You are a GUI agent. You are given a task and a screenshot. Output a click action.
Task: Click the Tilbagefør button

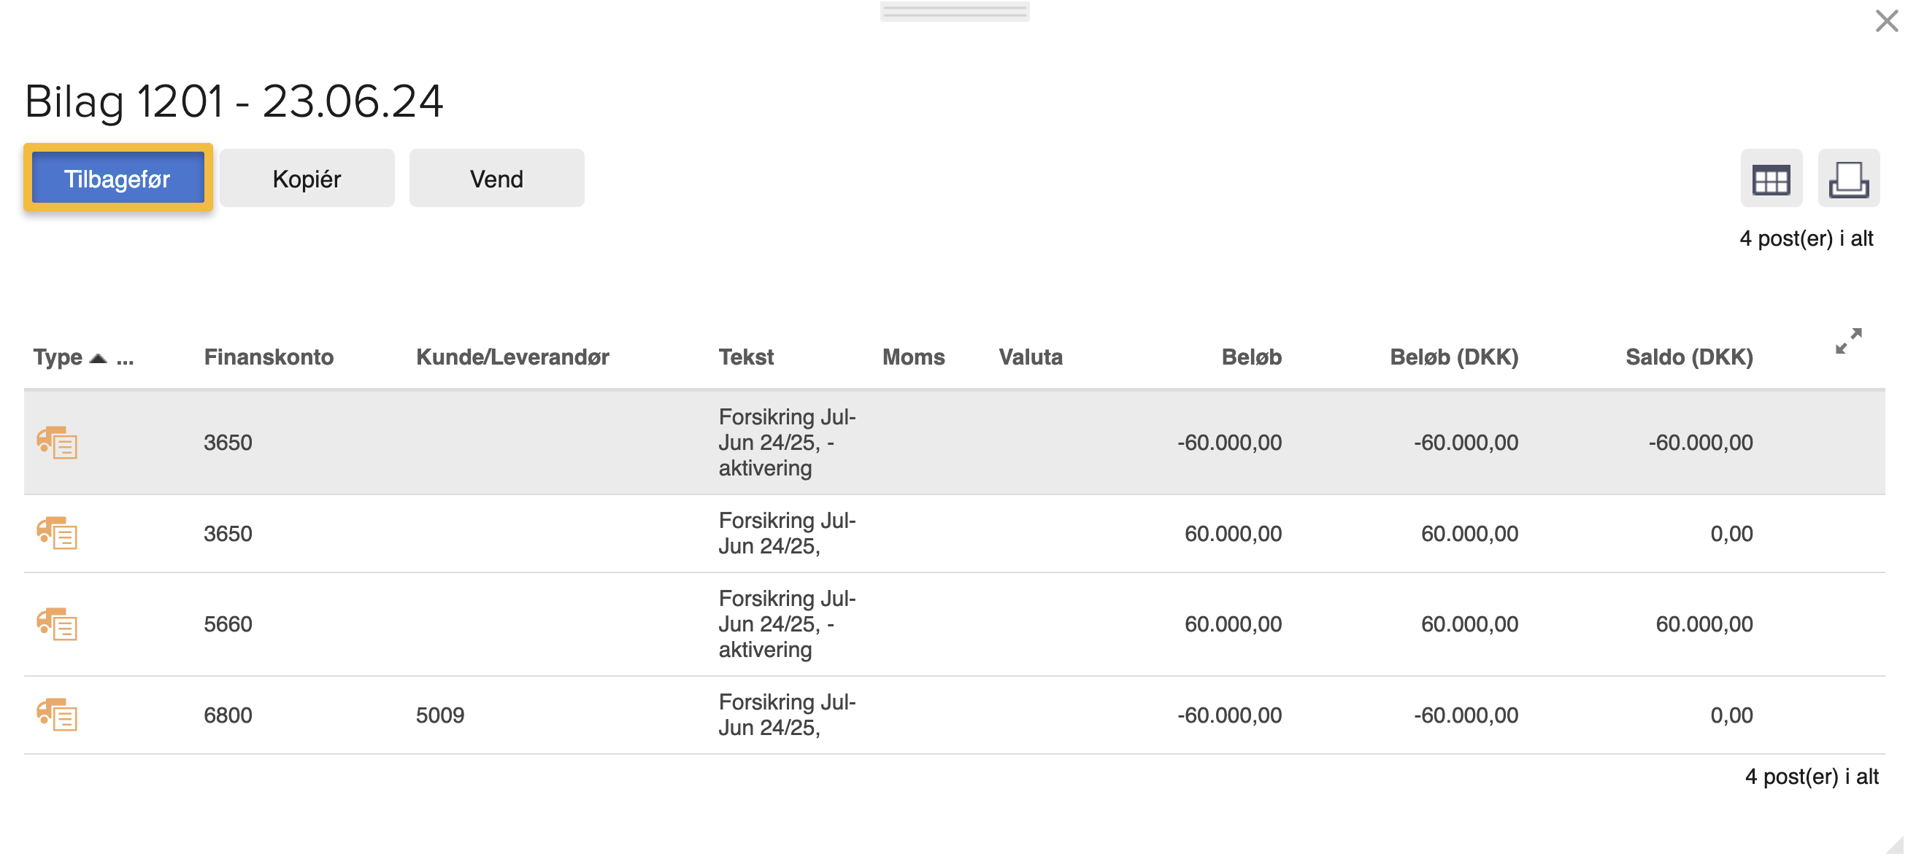click(118, 179)
